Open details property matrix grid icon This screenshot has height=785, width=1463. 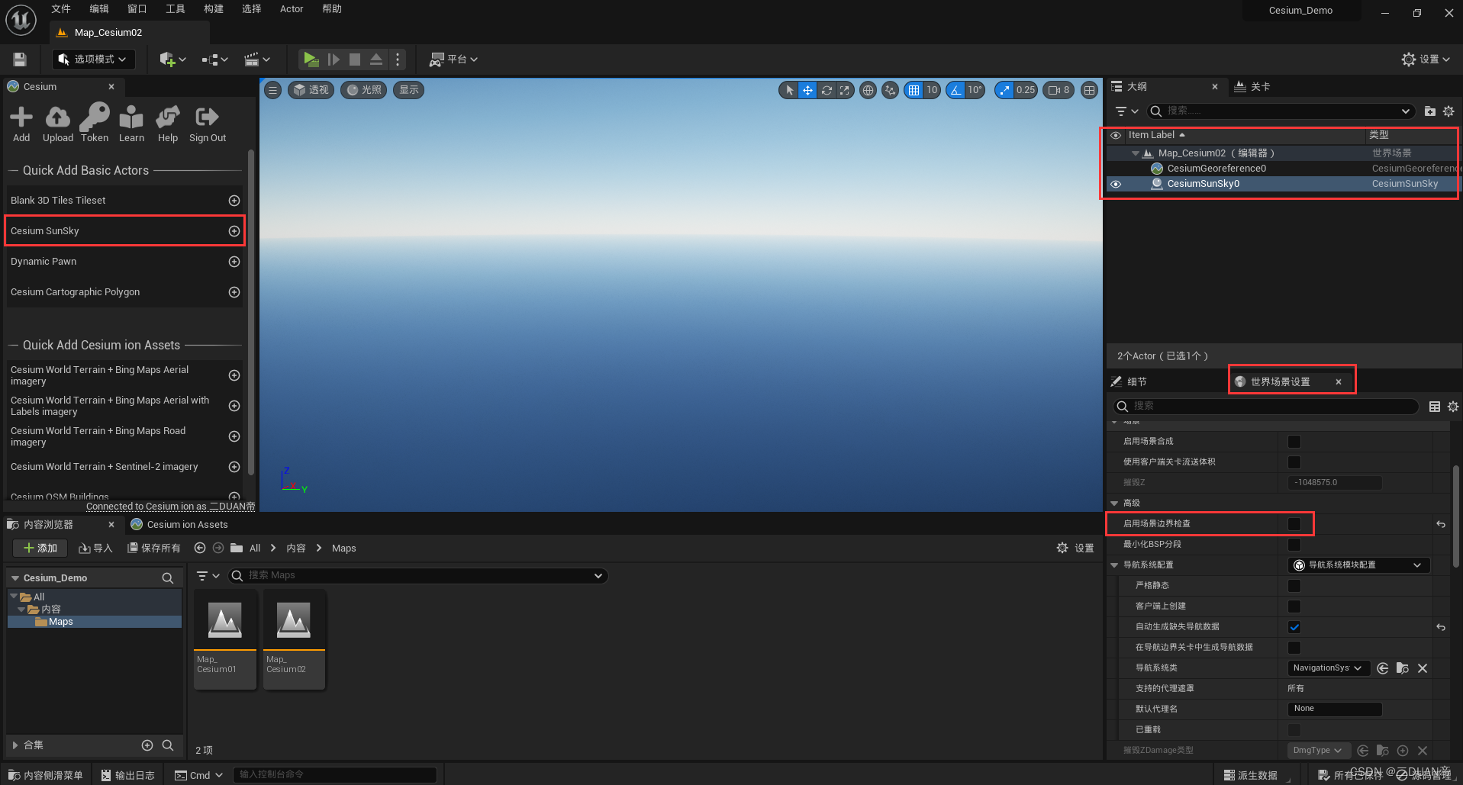click(x=1435, y=407)
